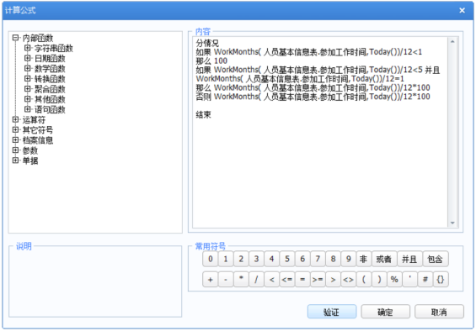The height and width of the screenshot is (331, 476).
Task: Insert the minus sign symbol
Action: coord(226,279)
